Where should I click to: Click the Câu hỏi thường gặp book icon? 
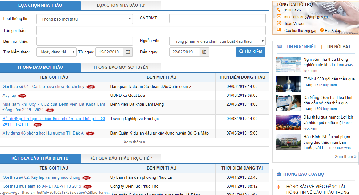click(x=279, y=30)
